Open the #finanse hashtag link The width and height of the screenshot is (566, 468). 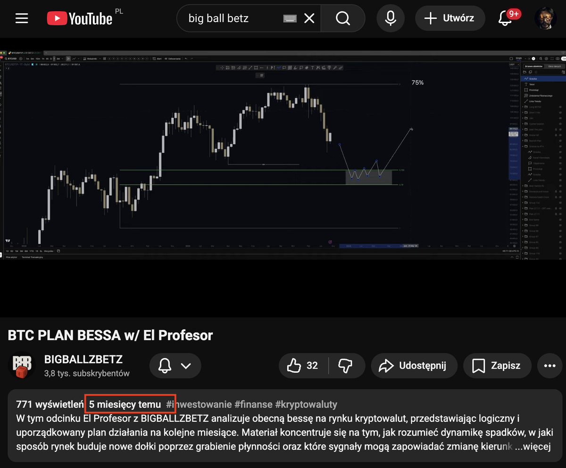pyautogui.click(x=253, y=404)
